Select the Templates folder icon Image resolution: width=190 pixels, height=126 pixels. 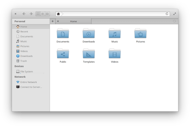89,53
